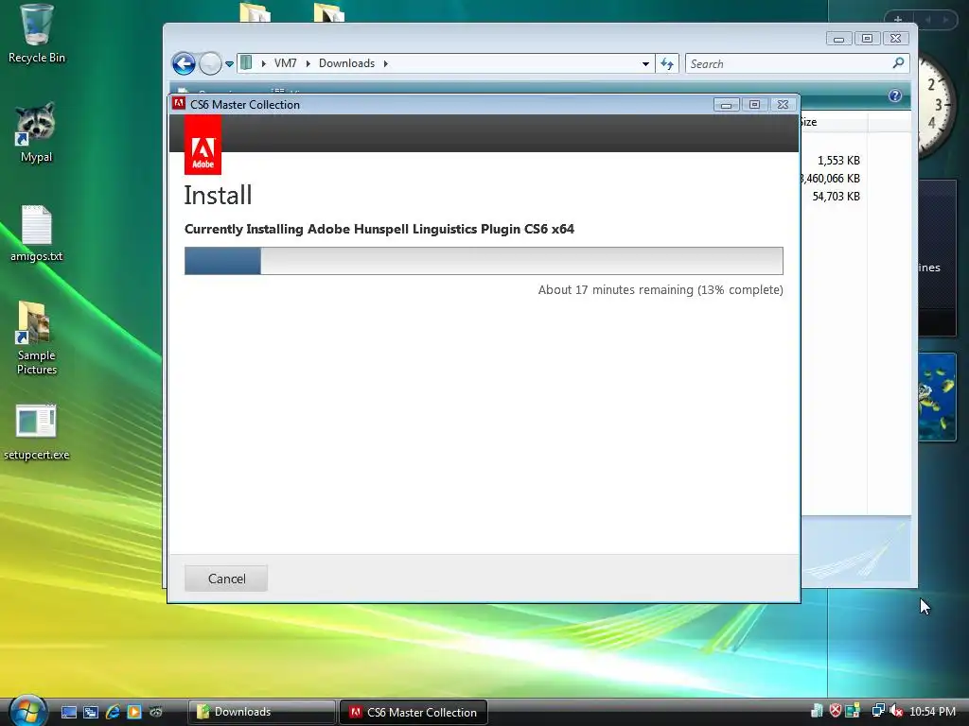Click the Refresh button in explorer address bar
Screen dimensions: 969x726
tap(667, 63)
